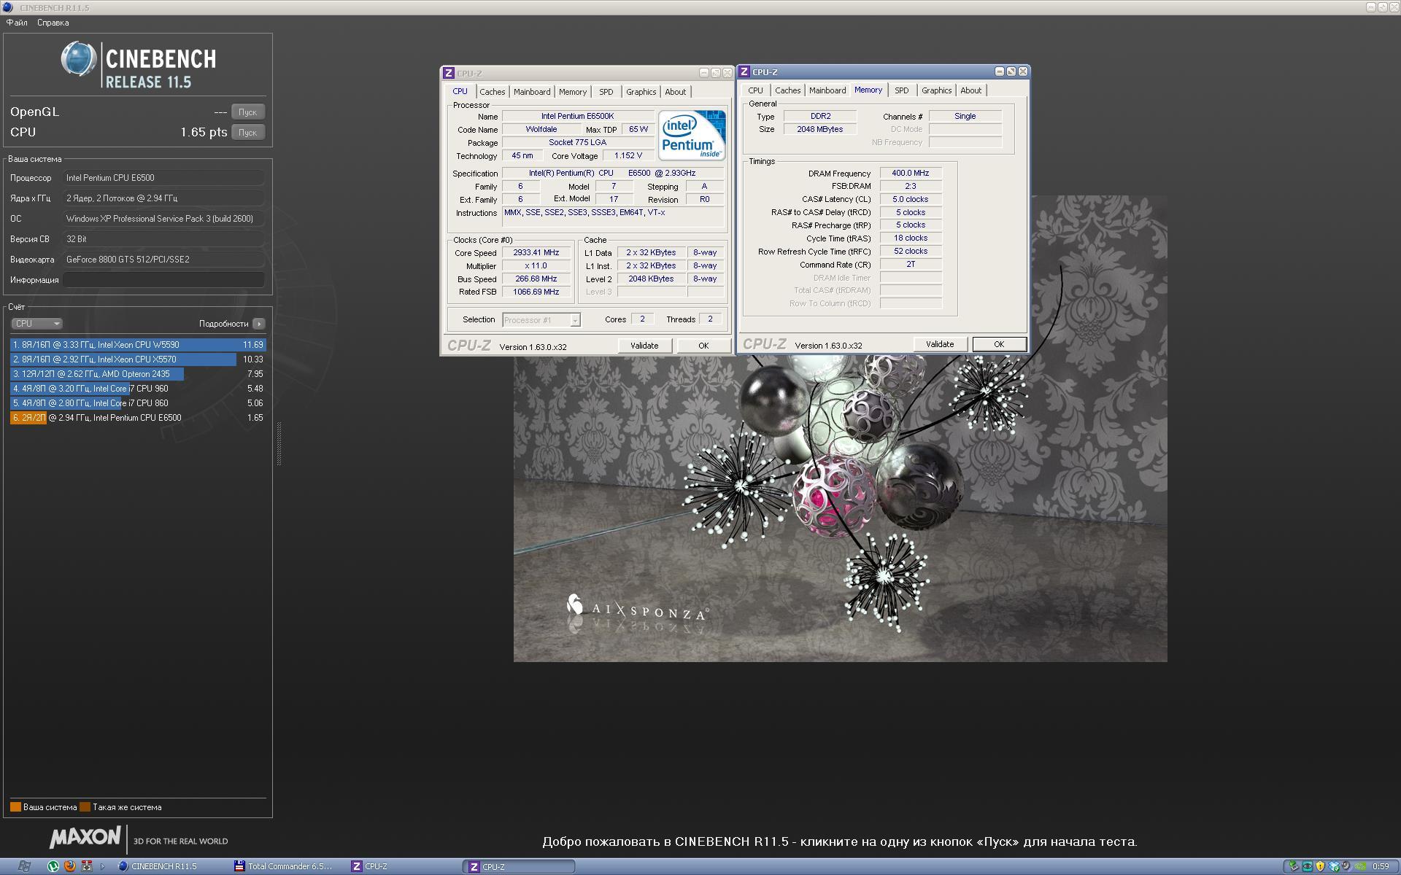Open Mainboard tab in left CPU-Z
1401x875 pixels.
point(532,92)
